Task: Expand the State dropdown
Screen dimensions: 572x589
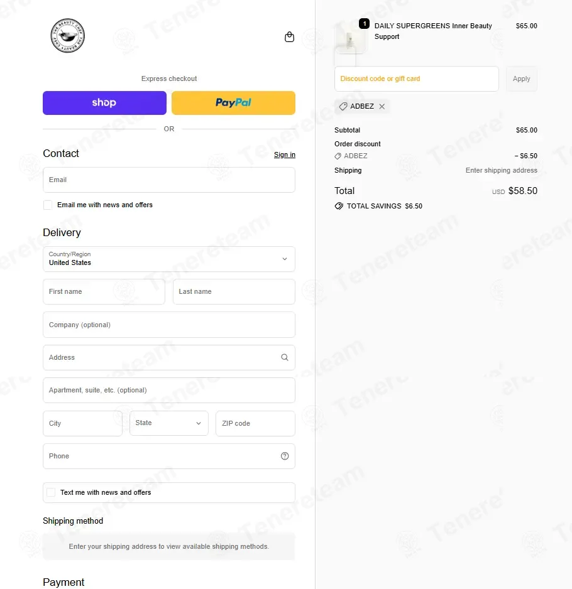Action: click(x=169, y=423)
